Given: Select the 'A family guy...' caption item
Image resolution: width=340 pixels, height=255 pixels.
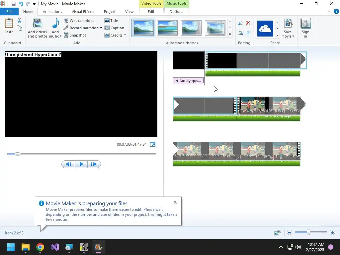Looking at the screenshot, I should pos(189,81).
